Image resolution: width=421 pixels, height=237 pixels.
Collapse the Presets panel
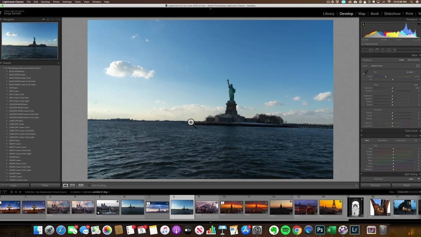click(1, 63)
